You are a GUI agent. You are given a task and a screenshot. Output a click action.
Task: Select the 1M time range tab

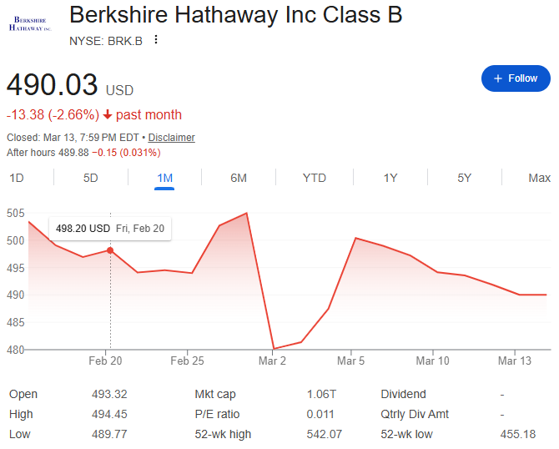164,178
